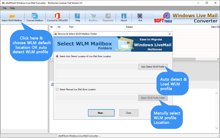Click the BuyNow cart icon
This screenshot has height=138, width=220.
(x=93, y=18)
